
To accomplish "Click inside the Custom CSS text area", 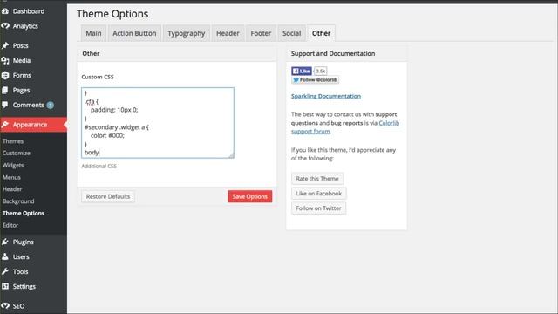I will click(x=158, y=123).
